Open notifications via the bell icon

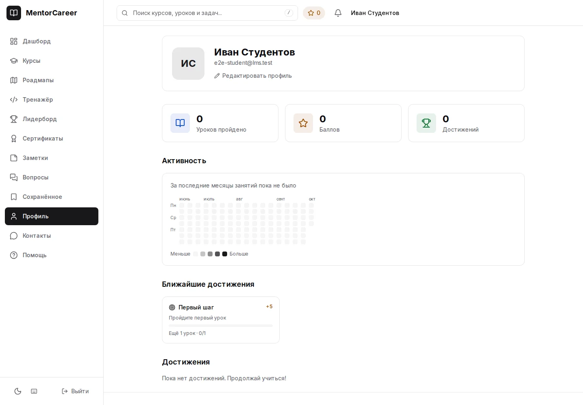338,13
